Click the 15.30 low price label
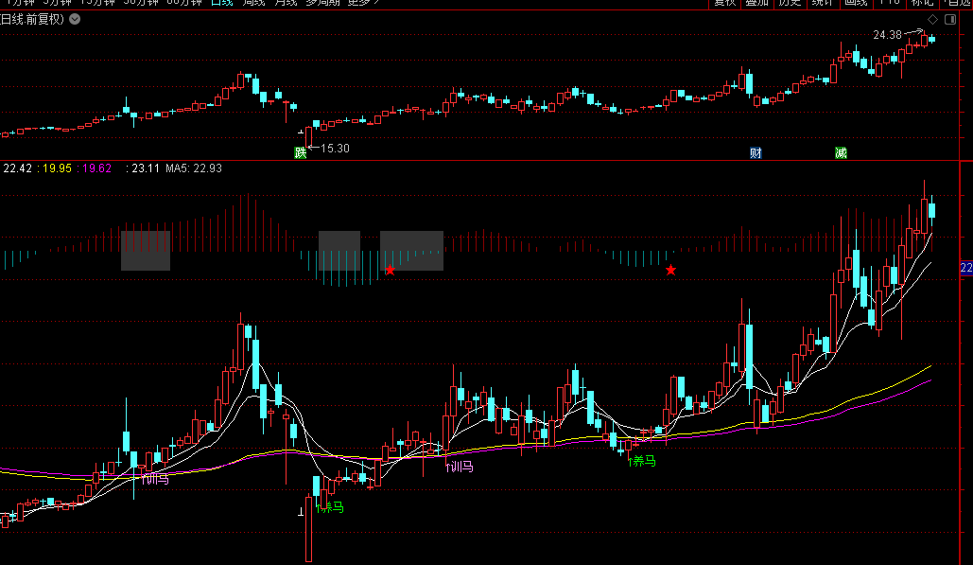This screenshot has height=565, width=973. pyautogui.click(x=335, y=149)
